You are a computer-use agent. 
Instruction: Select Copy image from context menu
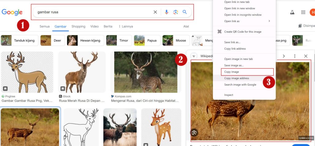[x=232, y=72]
